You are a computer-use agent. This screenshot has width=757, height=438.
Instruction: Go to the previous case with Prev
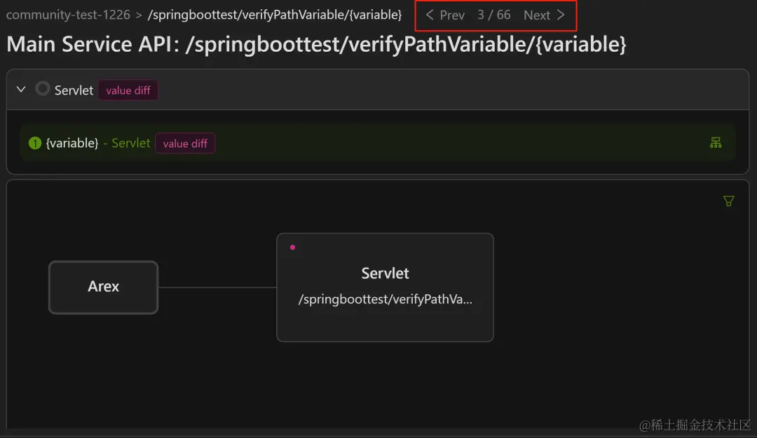click(444, 15)
